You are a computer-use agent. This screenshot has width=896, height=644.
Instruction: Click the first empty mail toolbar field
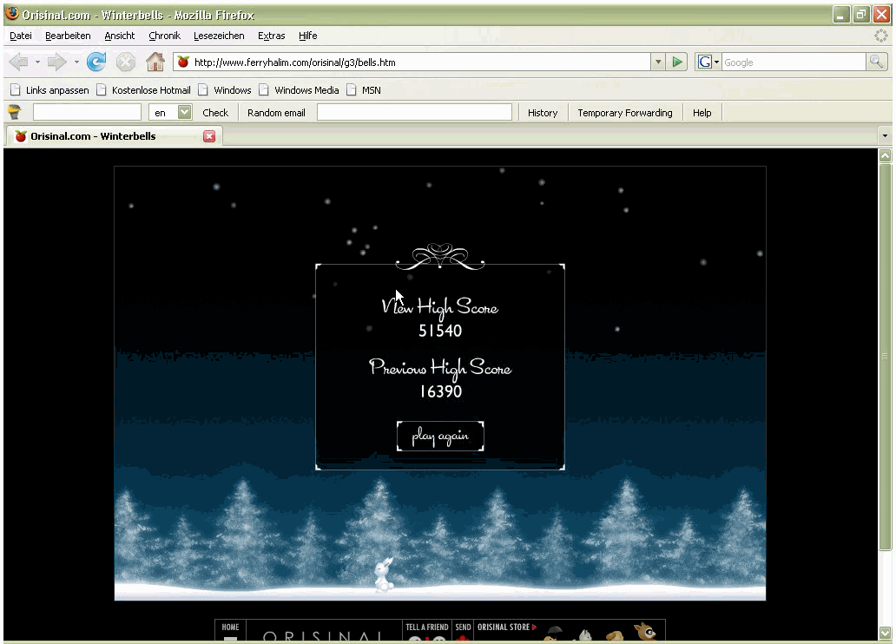[87, 112]
